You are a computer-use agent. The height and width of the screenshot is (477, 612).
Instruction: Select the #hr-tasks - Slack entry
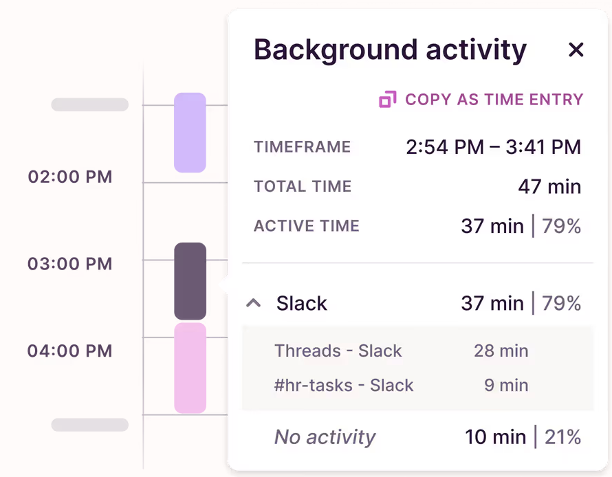click(344, 385)
